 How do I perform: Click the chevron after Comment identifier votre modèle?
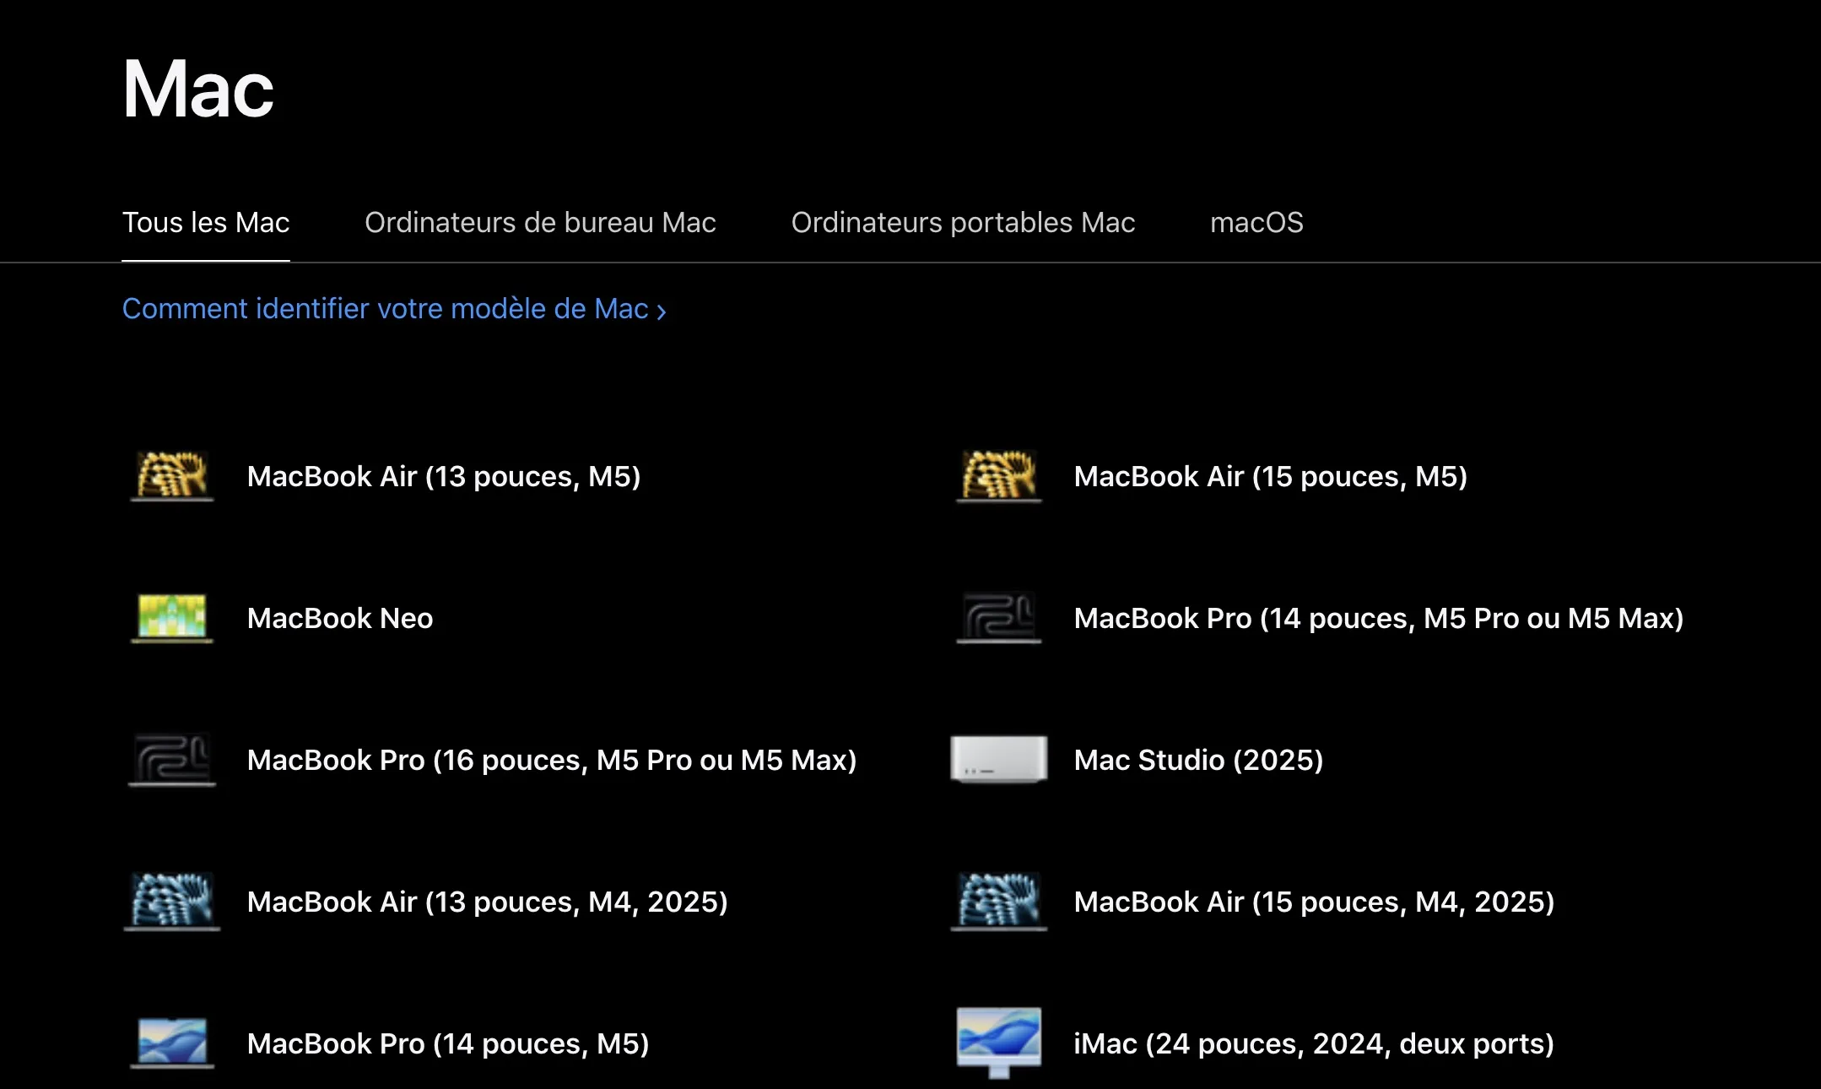[661, 311]
